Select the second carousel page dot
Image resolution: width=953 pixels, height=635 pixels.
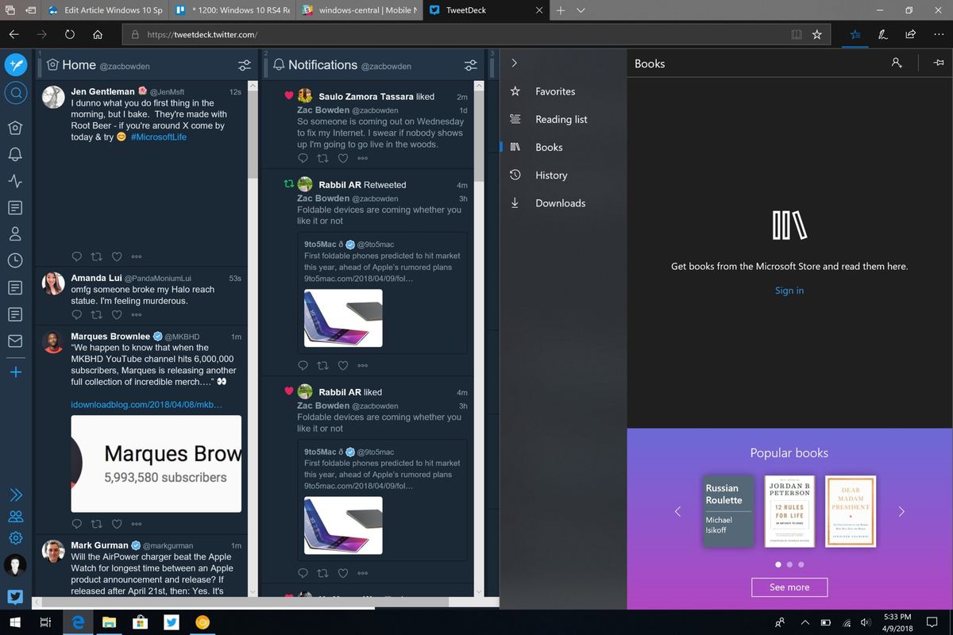coord(789,564)
